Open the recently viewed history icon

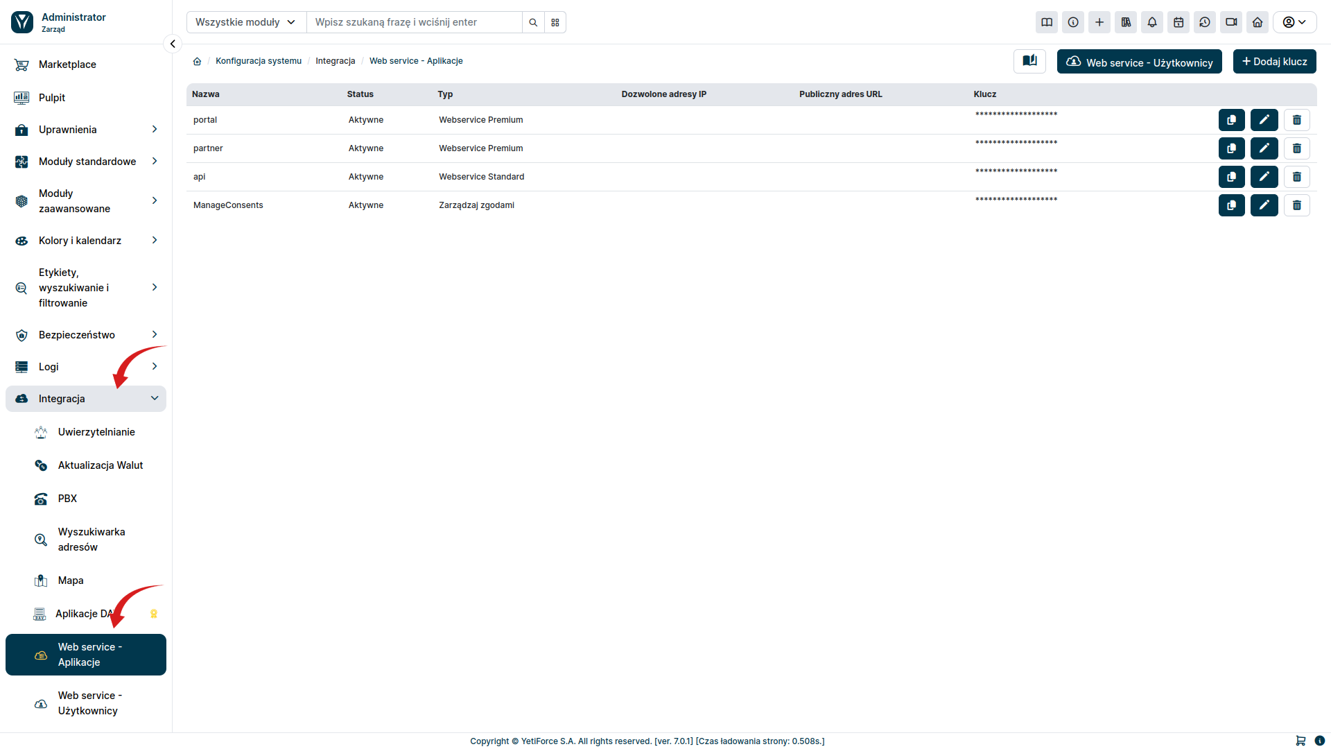1205,22
